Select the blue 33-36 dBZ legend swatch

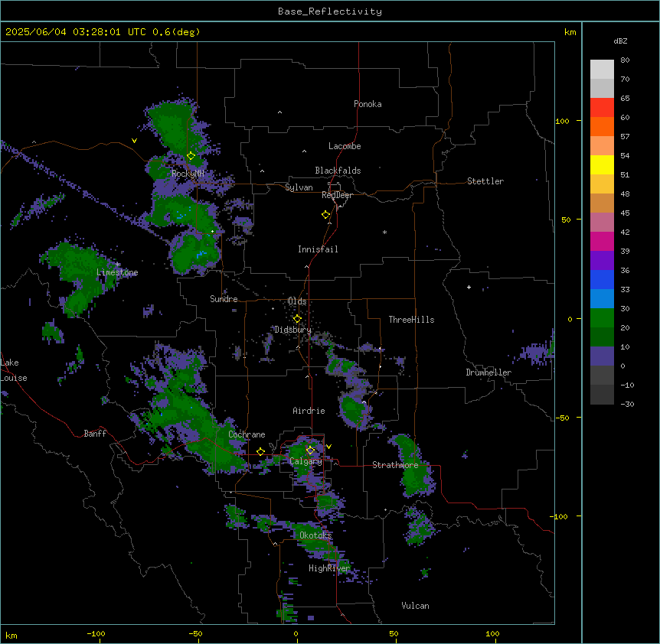[x=602, y=279]
